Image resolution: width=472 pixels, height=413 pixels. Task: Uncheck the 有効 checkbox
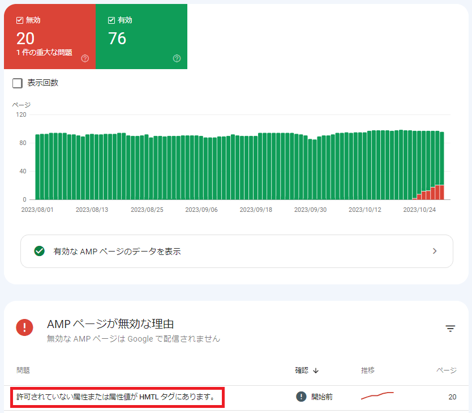tap(111, 20)
